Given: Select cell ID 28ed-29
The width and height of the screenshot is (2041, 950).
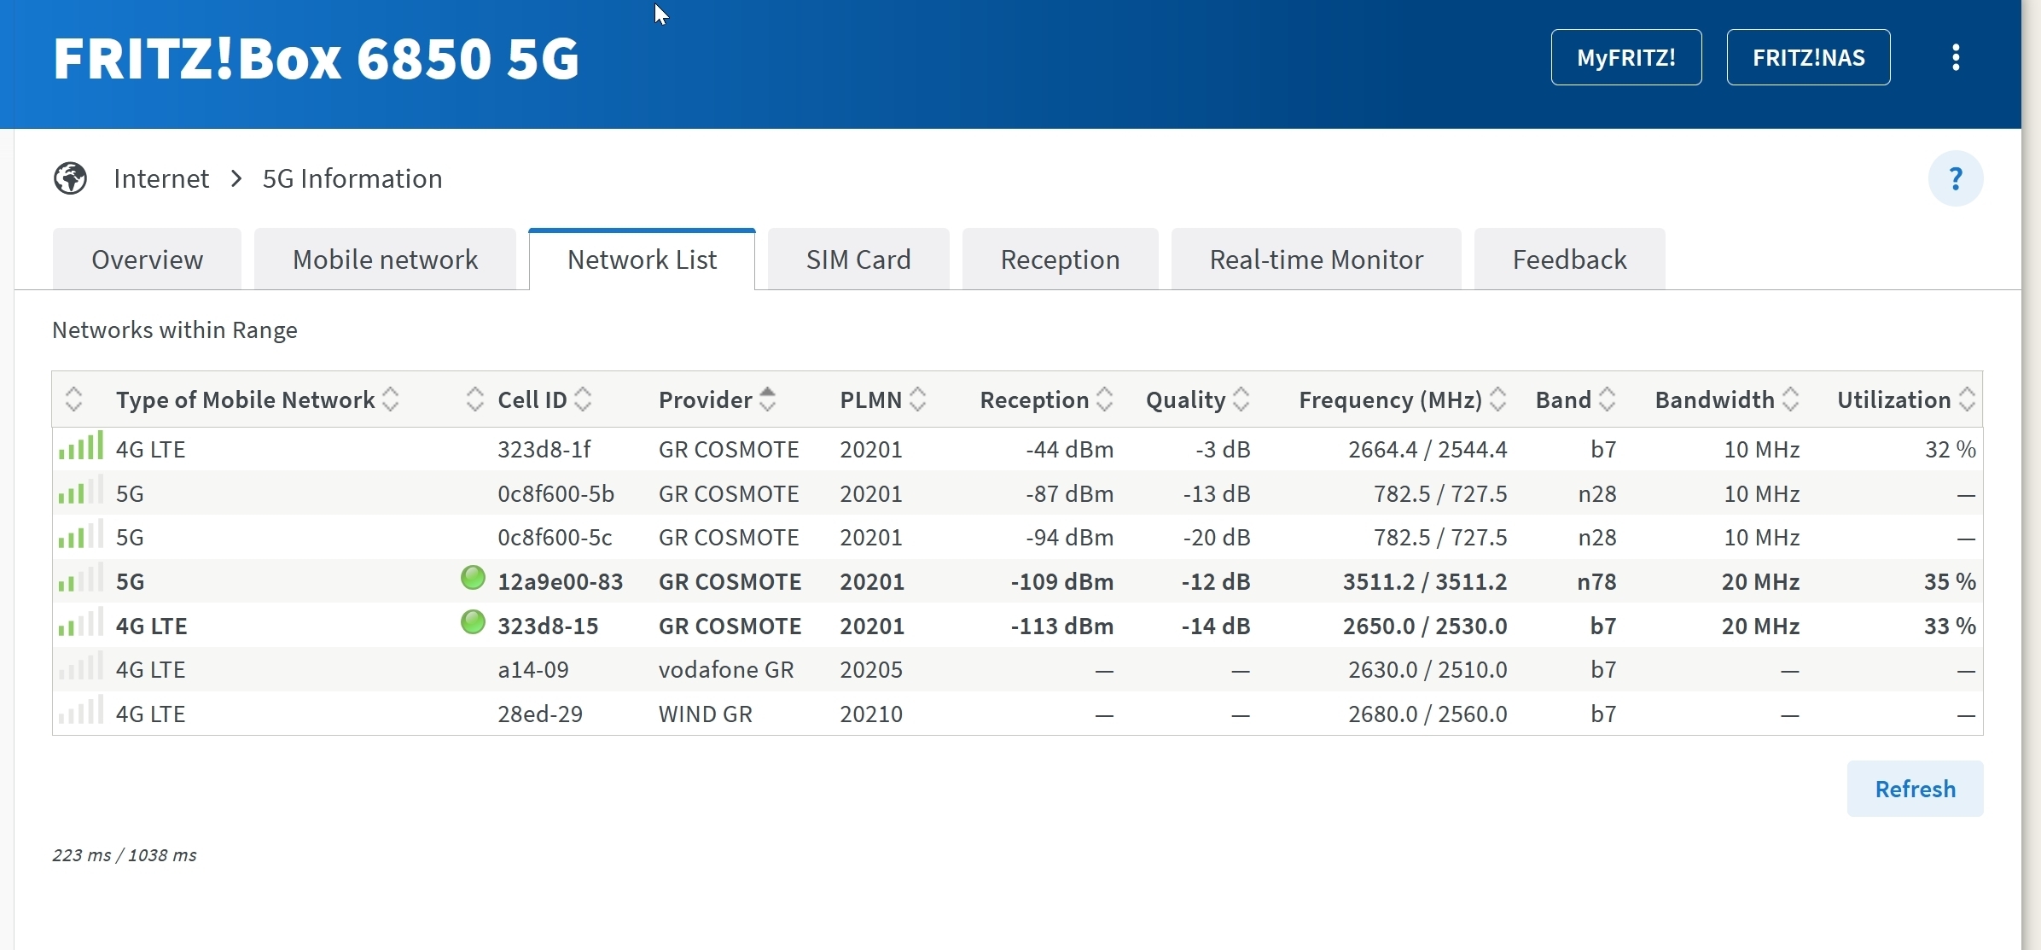Looking at the screenshot, I should click(540, 714).
